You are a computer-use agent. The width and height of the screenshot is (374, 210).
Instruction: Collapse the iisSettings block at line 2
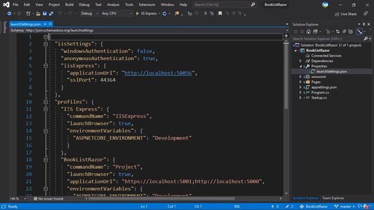pos(46,44)
